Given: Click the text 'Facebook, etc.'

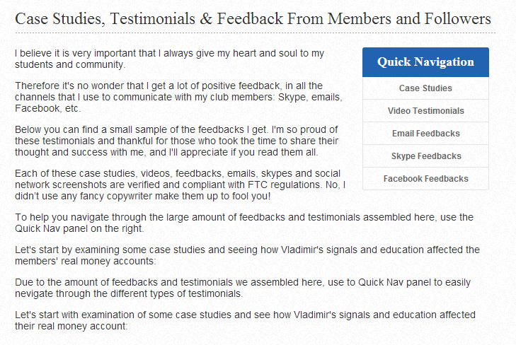Looking at the screenshot, I should 48,108.
